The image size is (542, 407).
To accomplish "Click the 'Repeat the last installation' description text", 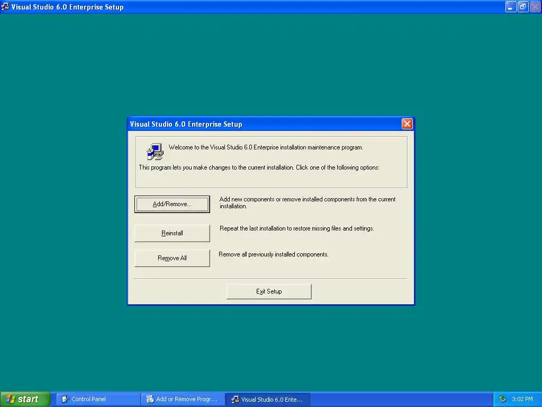I will [297, 228].
